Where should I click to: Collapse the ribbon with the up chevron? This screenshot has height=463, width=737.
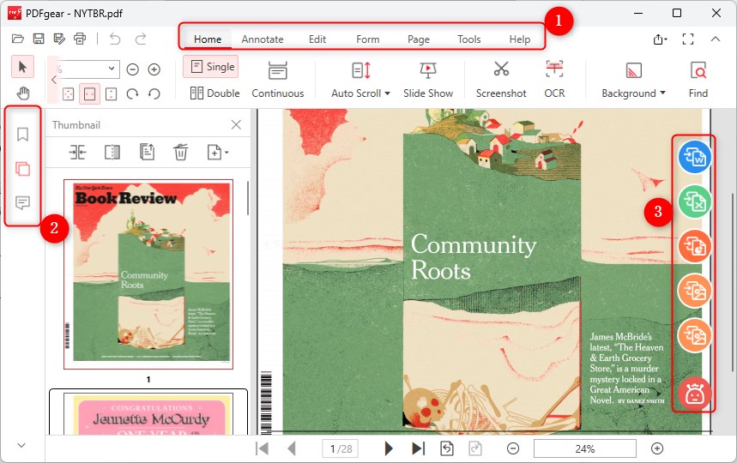tap(716, 39)
